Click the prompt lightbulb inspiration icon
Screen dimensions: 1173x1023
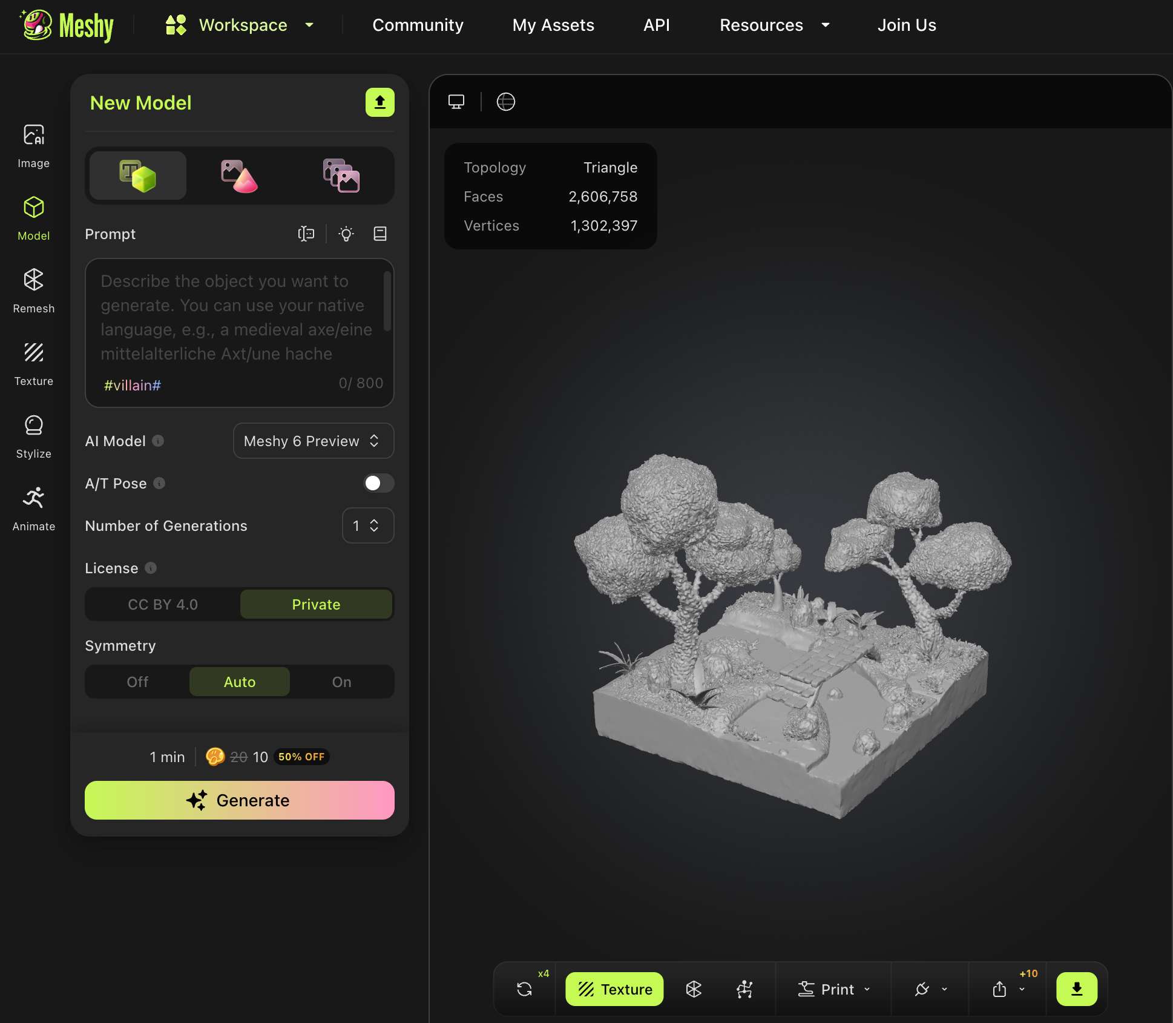[x=346, y=234]
